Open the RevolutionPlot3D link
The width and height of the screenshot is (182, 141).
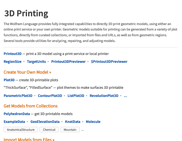(x=104, y=96)
